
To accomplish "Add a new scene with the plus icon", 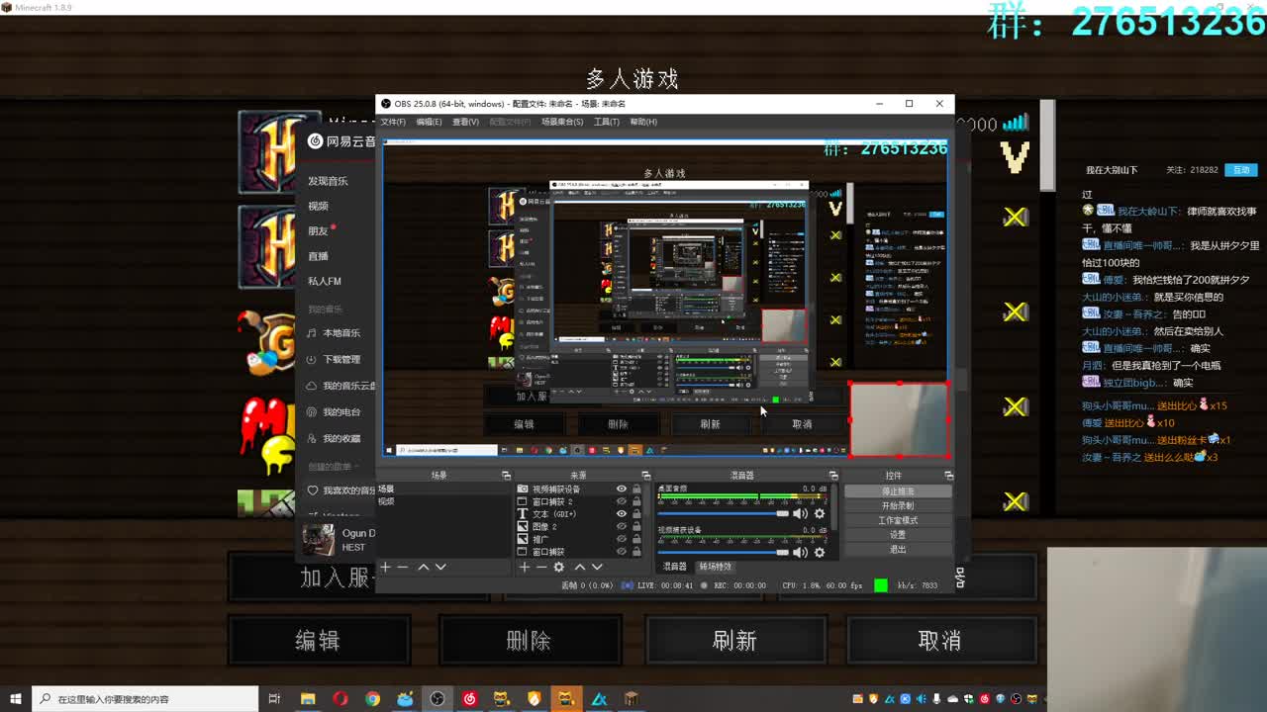I will click(x=385, y=567).
